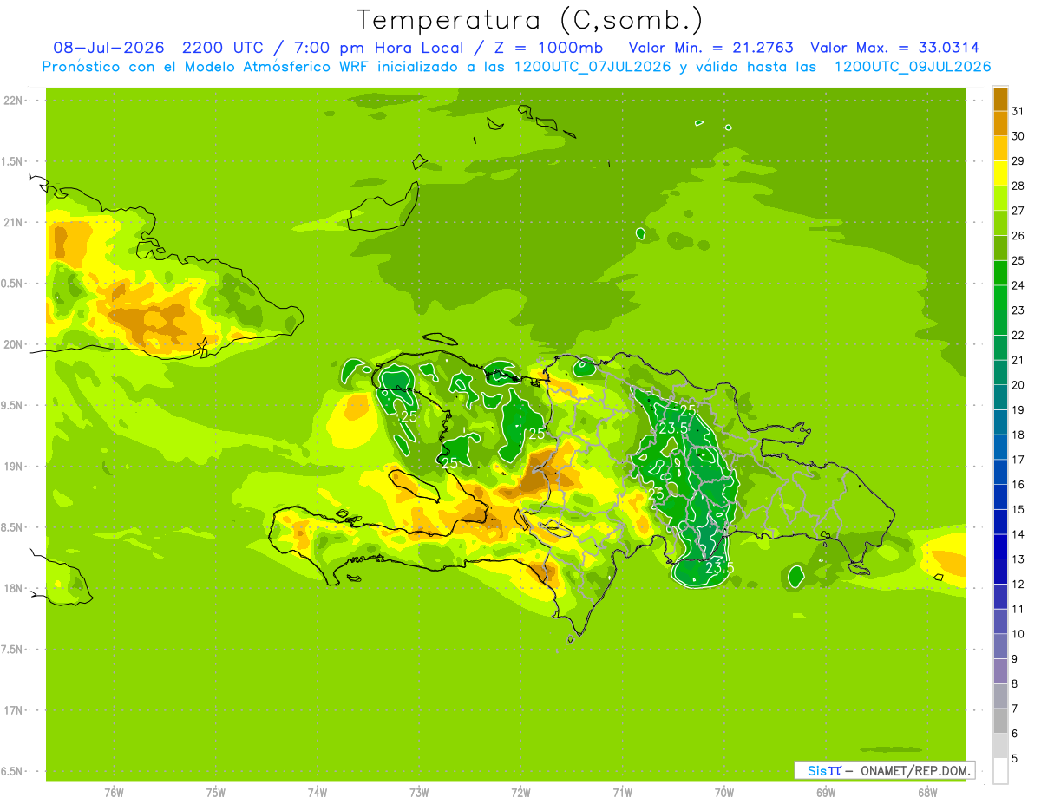The height and width of the screenshot is (804, 1041).
Task: Click the "Valor Min. = 21.2763" value
Action: click(x=711, y=48)
